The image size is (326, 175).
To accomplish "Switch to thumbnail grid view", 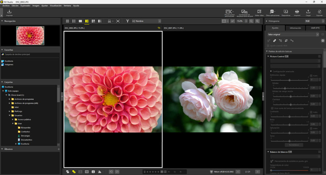I will [x=67, y=21].
